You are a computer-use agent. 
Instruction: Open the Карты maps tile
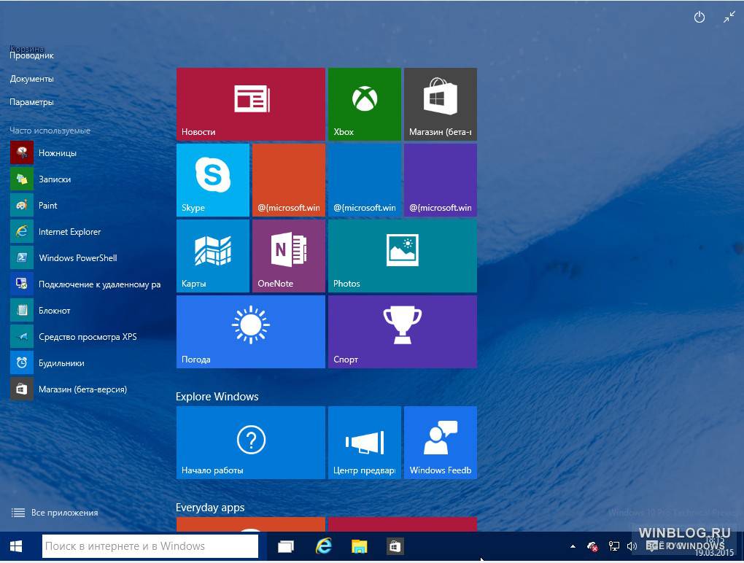coord(212,256)
